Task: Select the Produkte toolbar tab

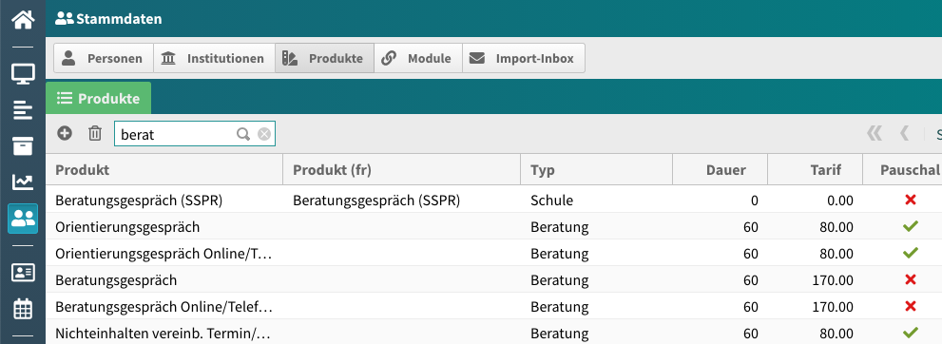Action: [x=324, y=58]
